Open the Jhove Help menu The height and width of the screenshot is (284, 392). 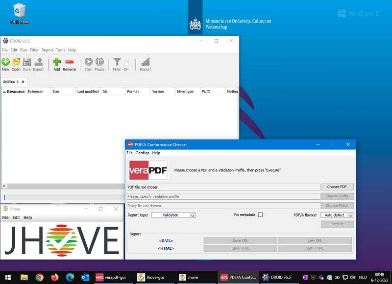27,217
